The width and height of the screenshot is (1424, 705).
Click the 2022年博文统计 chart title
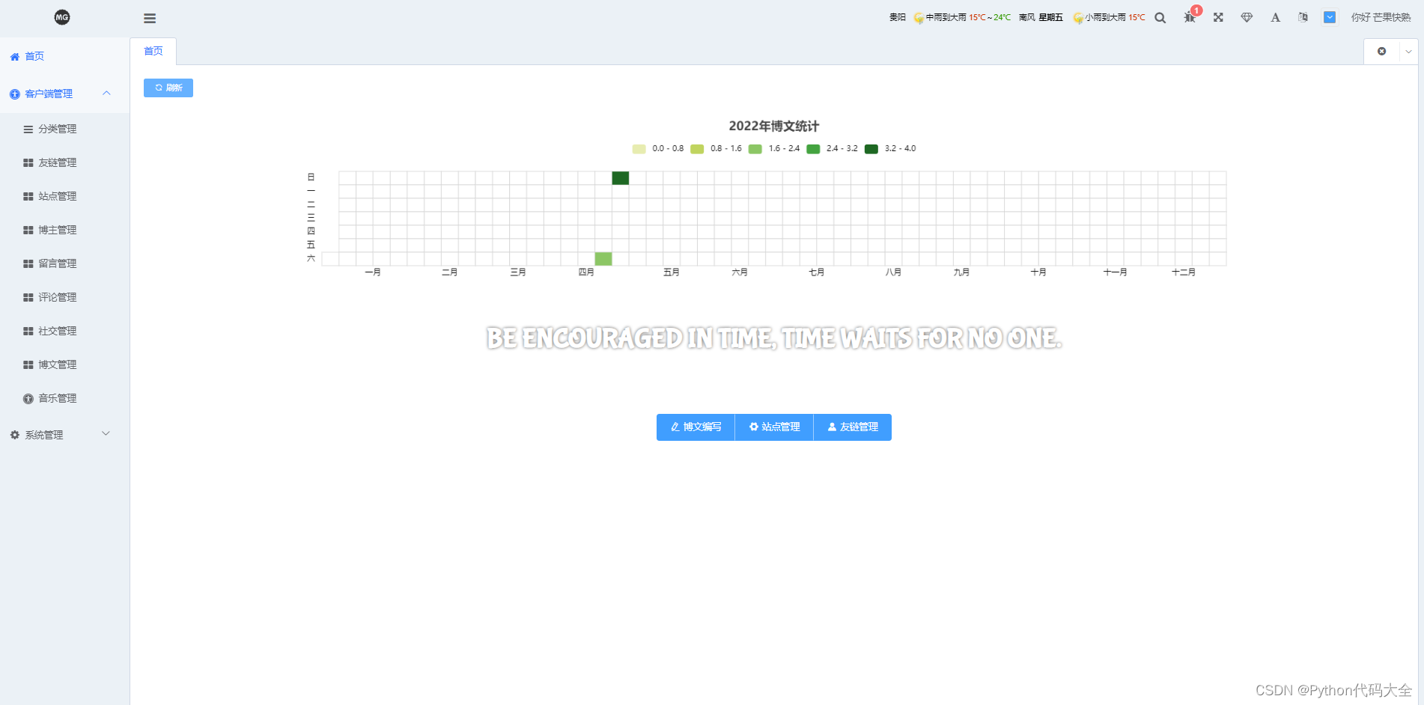[774, 126]
